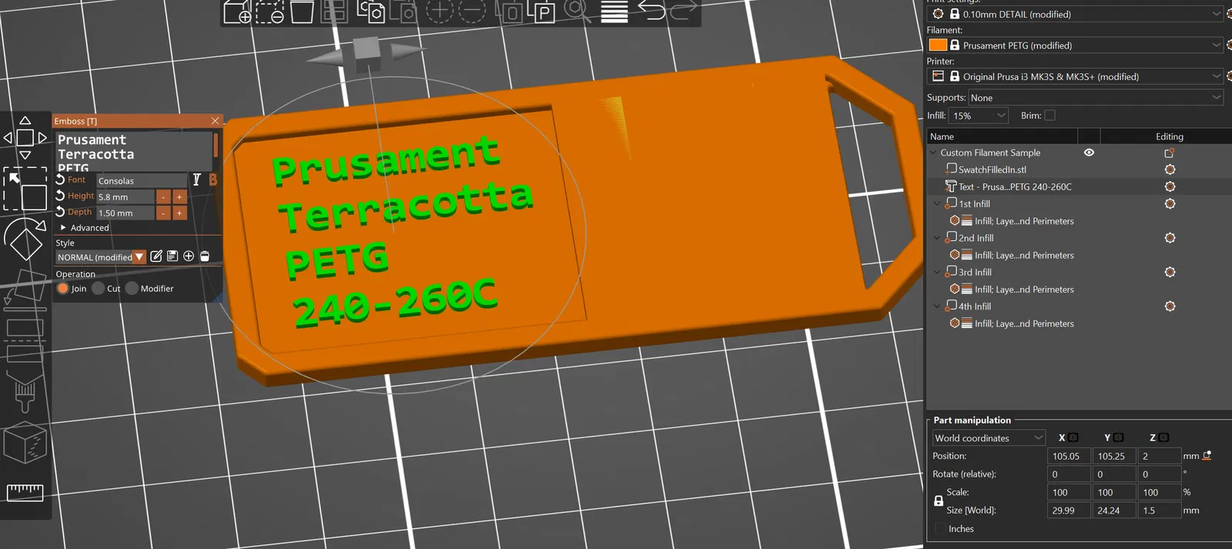Click the Arrange objects toolbar icon

pyautogui.click(x=334, y=12)
